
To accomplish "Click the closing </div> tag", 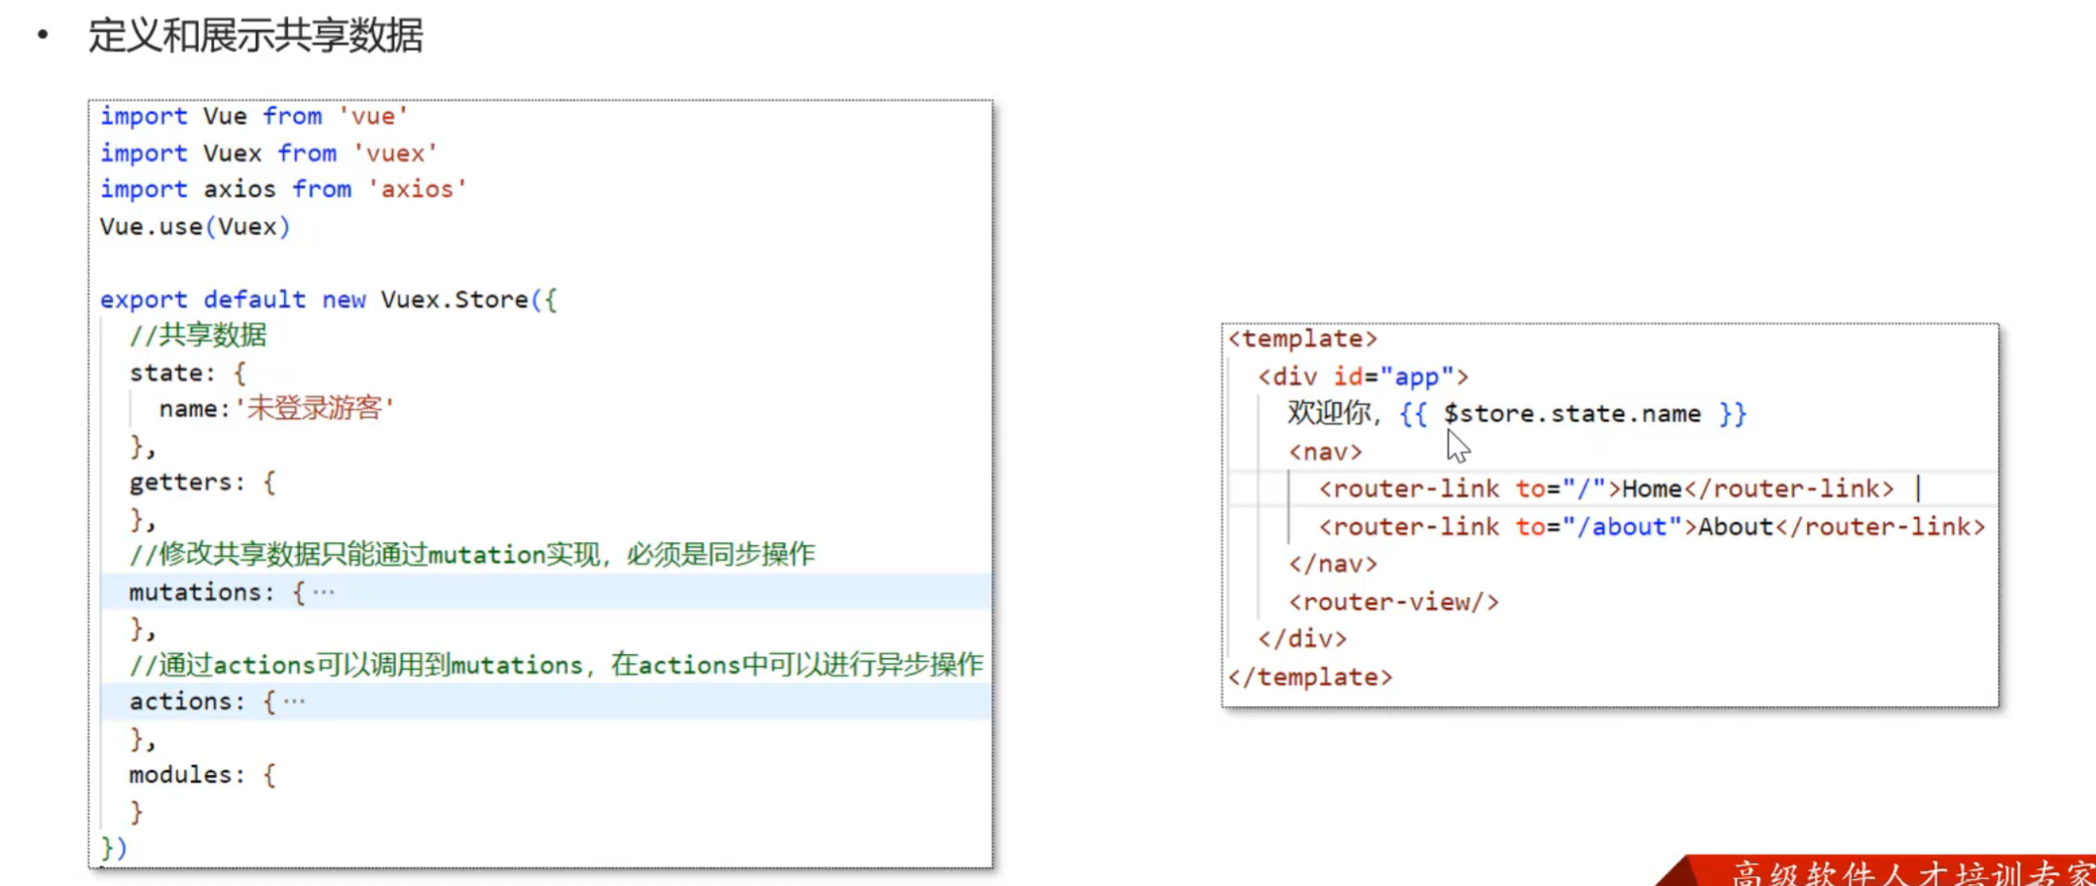I will tap(1303, 639).
